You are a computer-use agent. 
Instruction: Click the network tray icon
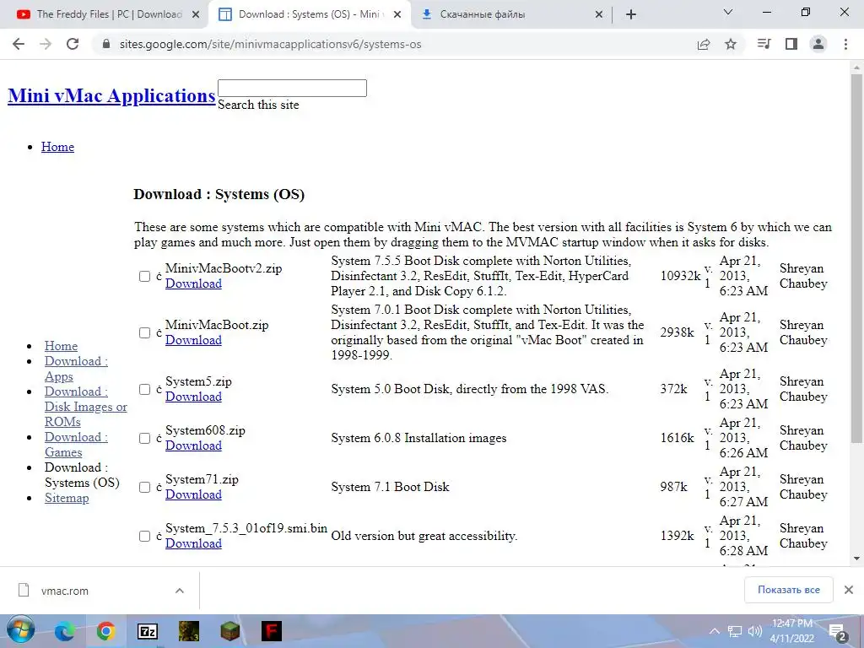735,631
